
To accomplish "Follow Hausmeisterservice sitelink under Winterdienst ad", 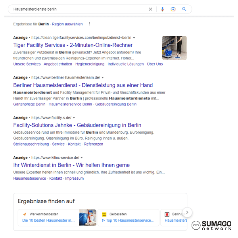I will pos(30,178).
